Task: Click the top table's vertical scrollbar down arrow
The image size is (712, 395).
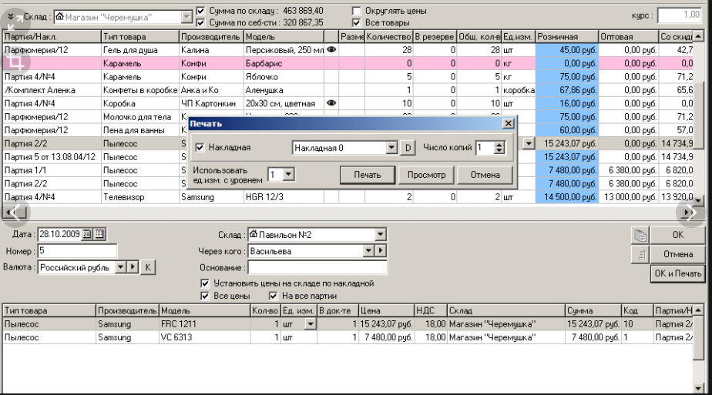Action: click(x=698, y=199)
